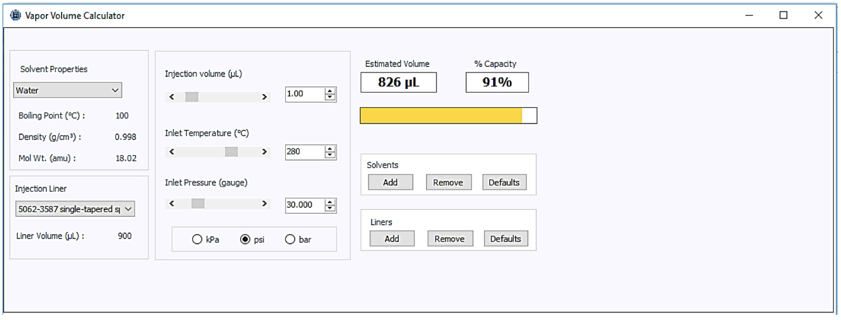Increase injection volume with spinner up arrow
This screenshot has width=841, height=320.
[330, 91]
